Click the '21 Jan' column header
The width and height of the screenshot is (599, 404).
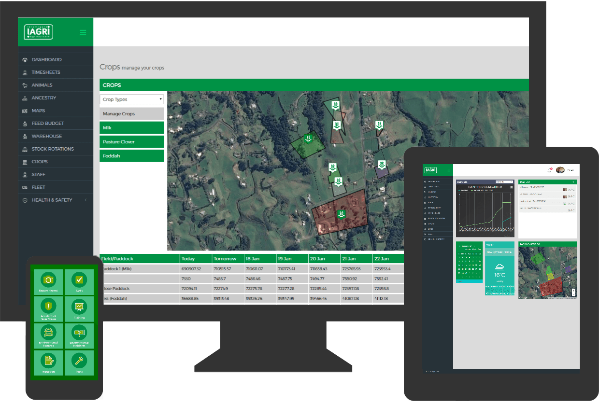click(356, 259)
